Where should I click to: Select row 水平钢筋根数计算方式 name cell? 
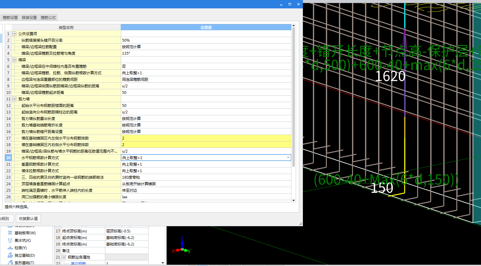[66, 158]
